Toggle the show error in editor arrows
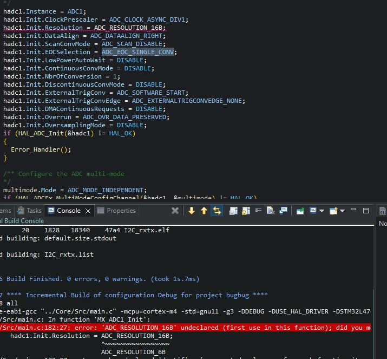Screen dimensions: 387x359 [x=217, y=211]
